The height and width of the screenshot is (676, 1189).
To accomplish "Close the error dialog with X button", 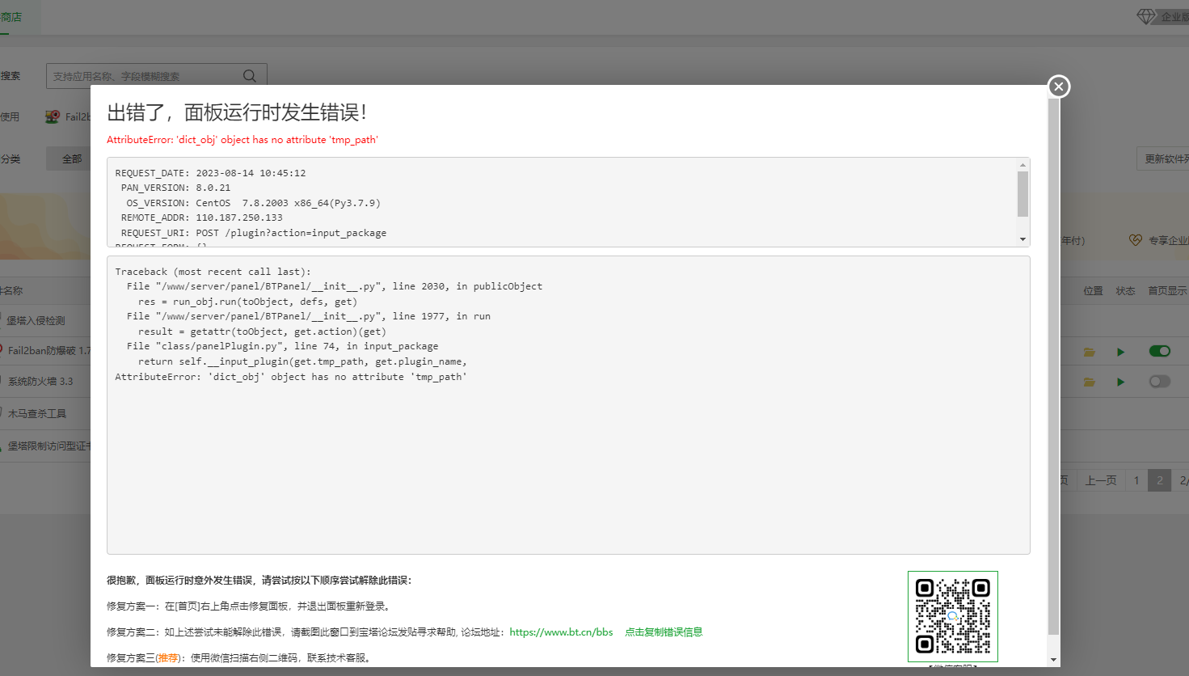I will (1059, 87).
